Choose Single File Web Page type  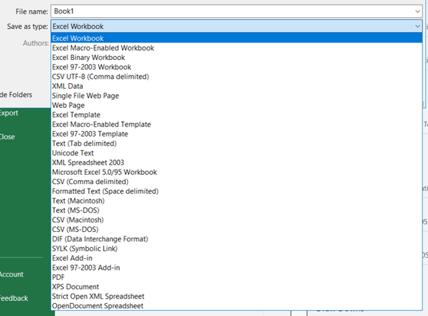237,96
